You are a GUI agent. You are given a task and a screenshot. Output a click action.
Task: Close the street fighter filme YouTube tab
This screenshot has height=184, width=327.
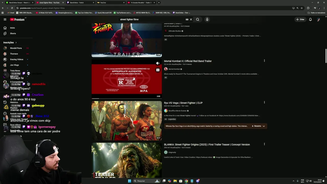(x=63, y=3)
